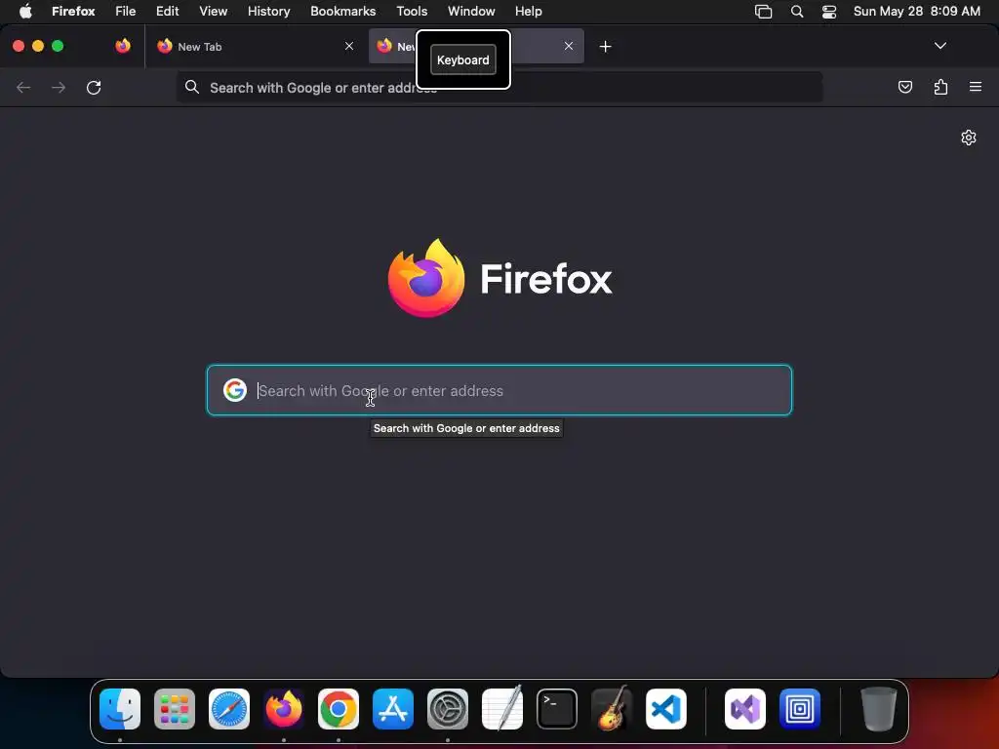
Task: Open Launchpad from the Dock
Action: tap(175, 708)
